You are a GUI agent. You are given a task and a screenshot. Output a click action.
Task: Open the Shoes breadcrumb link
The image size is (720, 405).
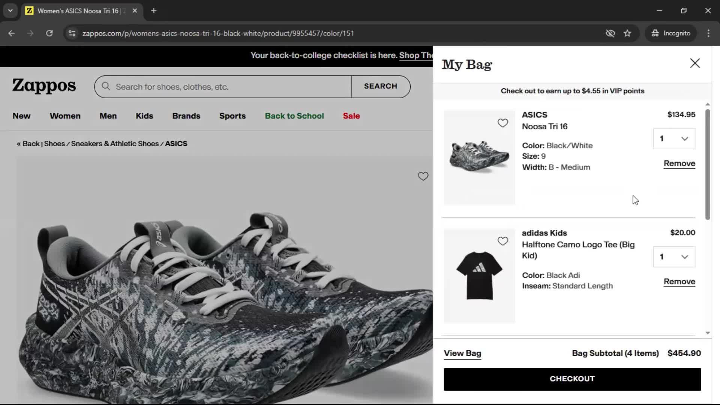(54, 144)
